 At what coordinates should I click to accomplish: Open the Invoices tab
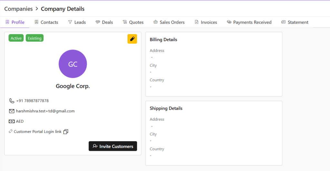click(206, 22)
